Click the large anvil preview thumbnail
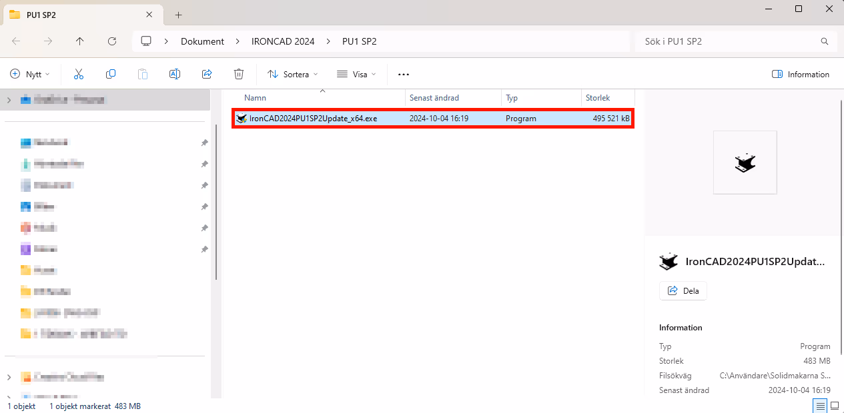The width and height of the screenshot is (844, 413). tap(745, 163)
